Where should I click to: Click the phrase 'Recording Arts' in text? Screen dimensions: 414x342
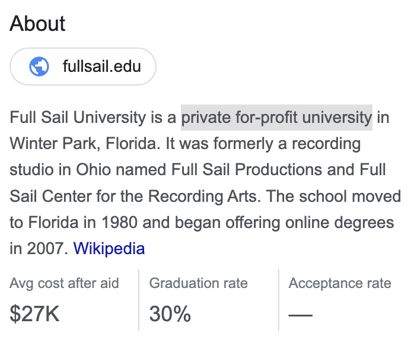205,197
